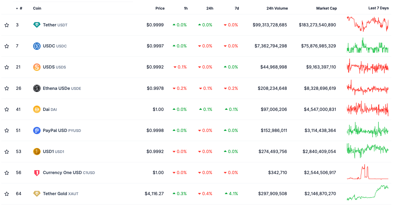Click the Tether USDT coin logo
The image size is (399, 205).
37,25
